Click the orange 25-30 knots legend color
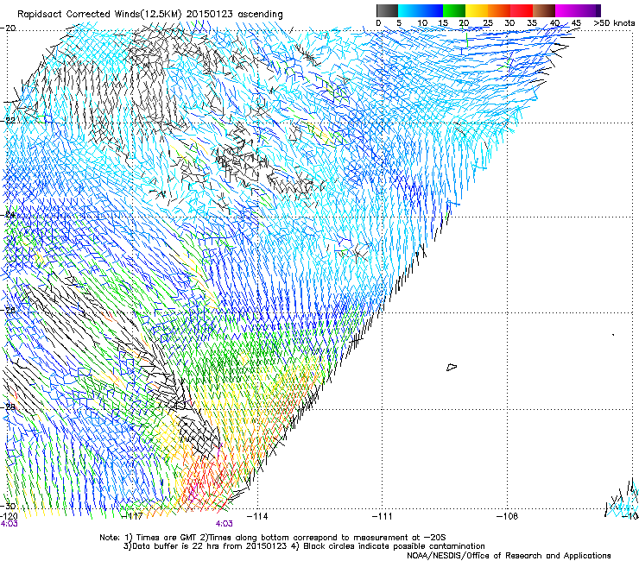 (x=499, y=10)
